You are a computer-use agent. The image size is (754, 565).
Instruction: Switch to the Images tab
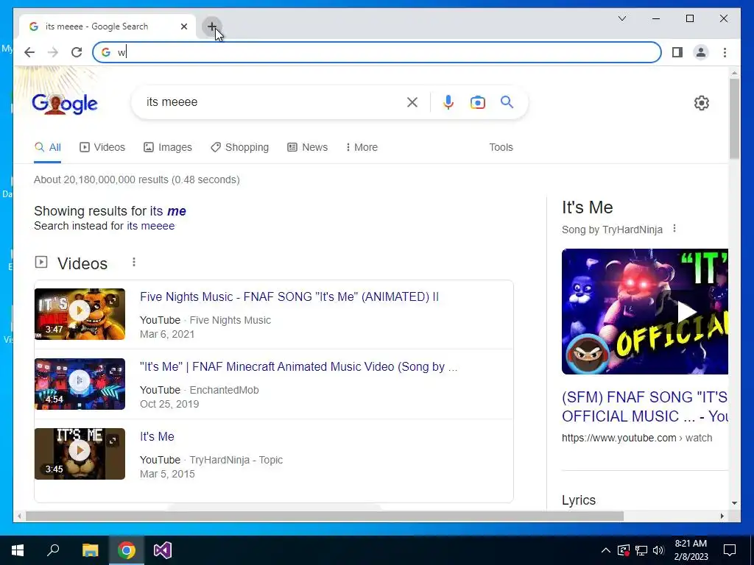click(x=168, y=147)
